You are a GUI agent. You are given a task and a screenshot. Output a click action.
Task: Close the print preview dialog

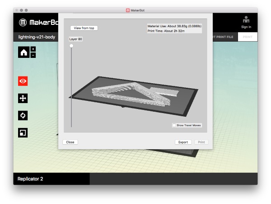(70, 142)
